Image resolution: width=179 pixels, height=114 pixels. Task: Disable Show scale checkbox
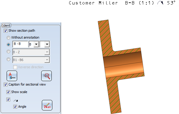point(8,92)
